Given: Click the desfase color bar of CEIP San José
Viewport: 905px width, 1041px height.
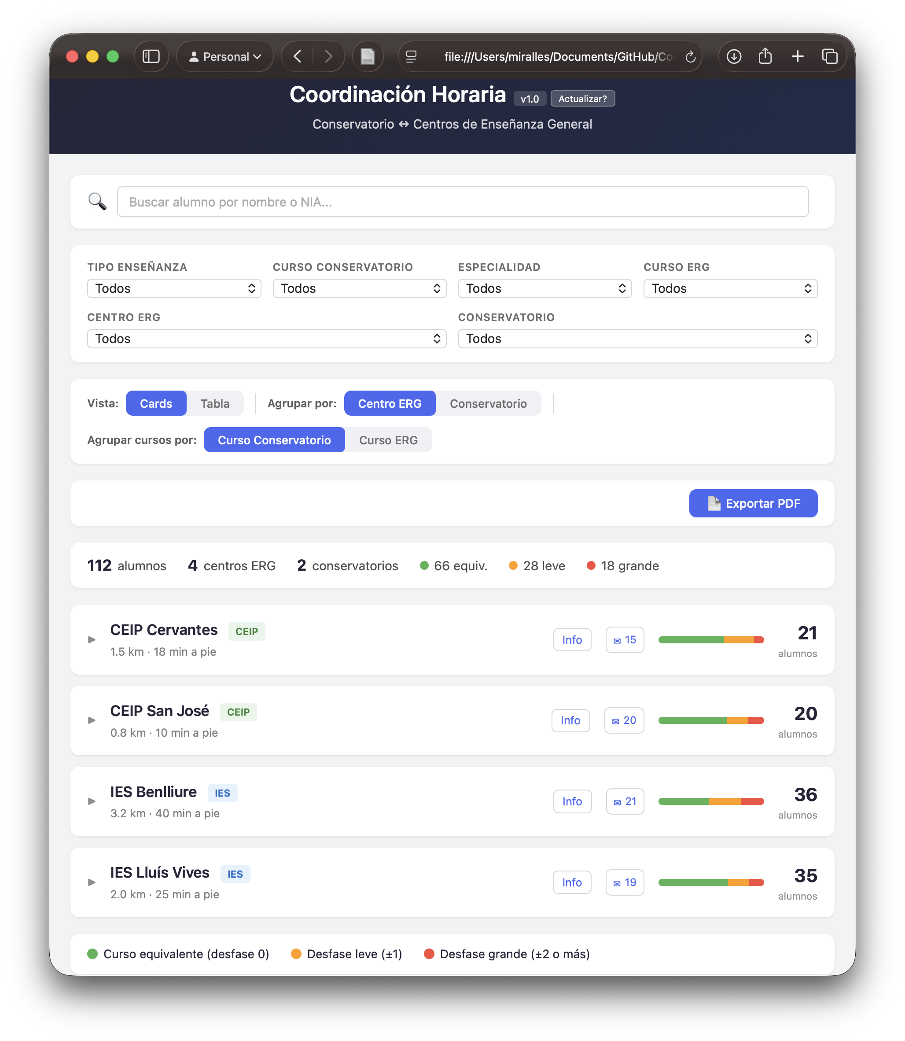Looking at the screenshot, I should coord(710,720).
